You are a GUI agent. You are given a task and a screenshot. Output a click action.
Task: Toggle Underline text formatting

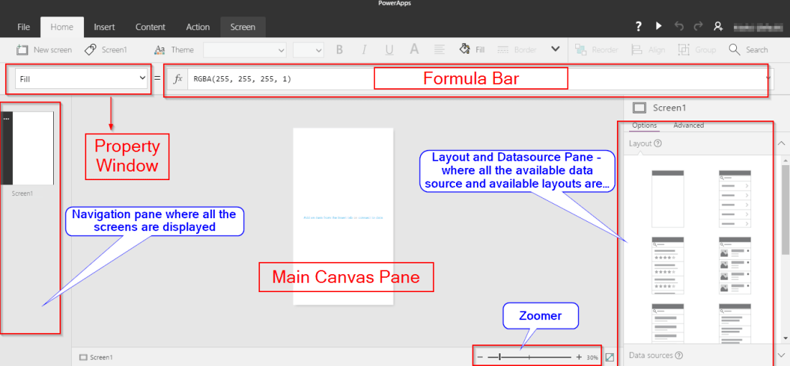coord(389,50)
